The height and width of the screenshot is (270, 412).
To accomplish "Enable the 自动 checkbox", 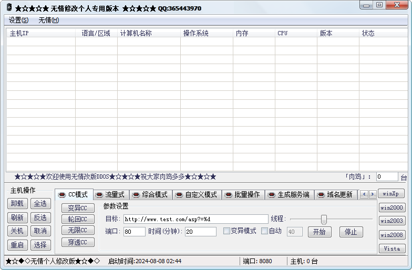I will [x=265, y=231].
